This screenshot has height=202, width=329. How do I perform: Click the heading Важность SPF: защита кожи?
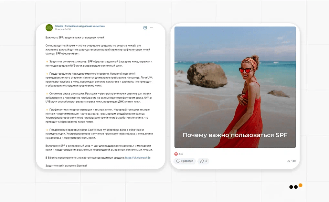coord(75,37)
